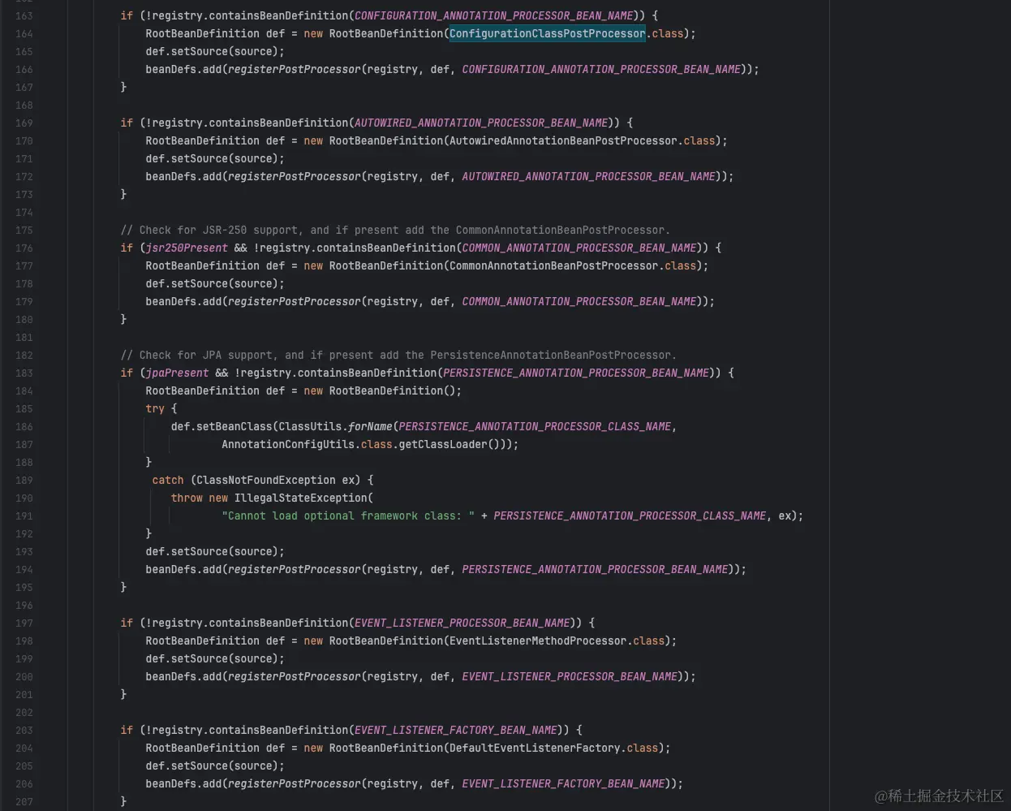
Task: Click CONFIGURATION_ANNOTATION_PROCESSOR_BEAN_NAME on line 163
Action: [493, 15]
